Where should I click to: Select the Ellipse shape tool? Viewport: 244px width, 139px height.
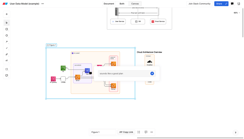(7, 35)
